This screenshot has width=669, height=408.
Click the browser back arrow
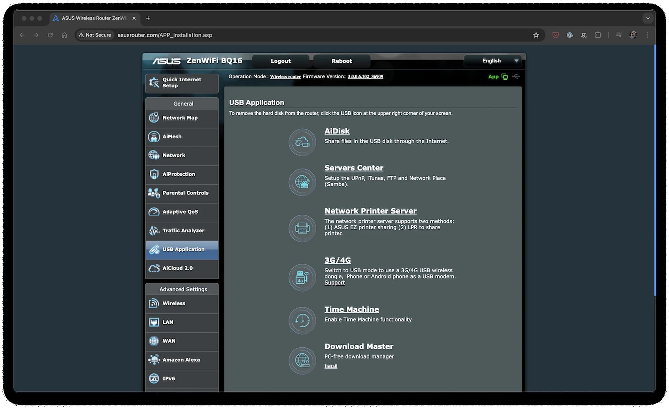[22, 35]
